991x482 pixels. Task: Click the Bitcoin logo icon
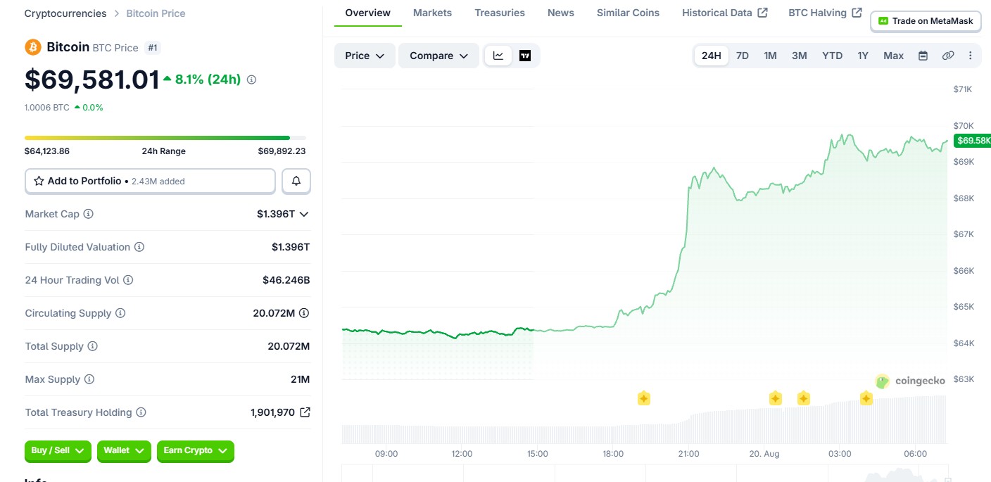coord(33,47)
